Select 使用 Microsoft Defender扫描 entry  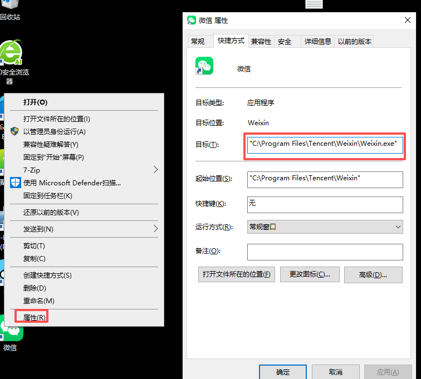click(84, 183)
